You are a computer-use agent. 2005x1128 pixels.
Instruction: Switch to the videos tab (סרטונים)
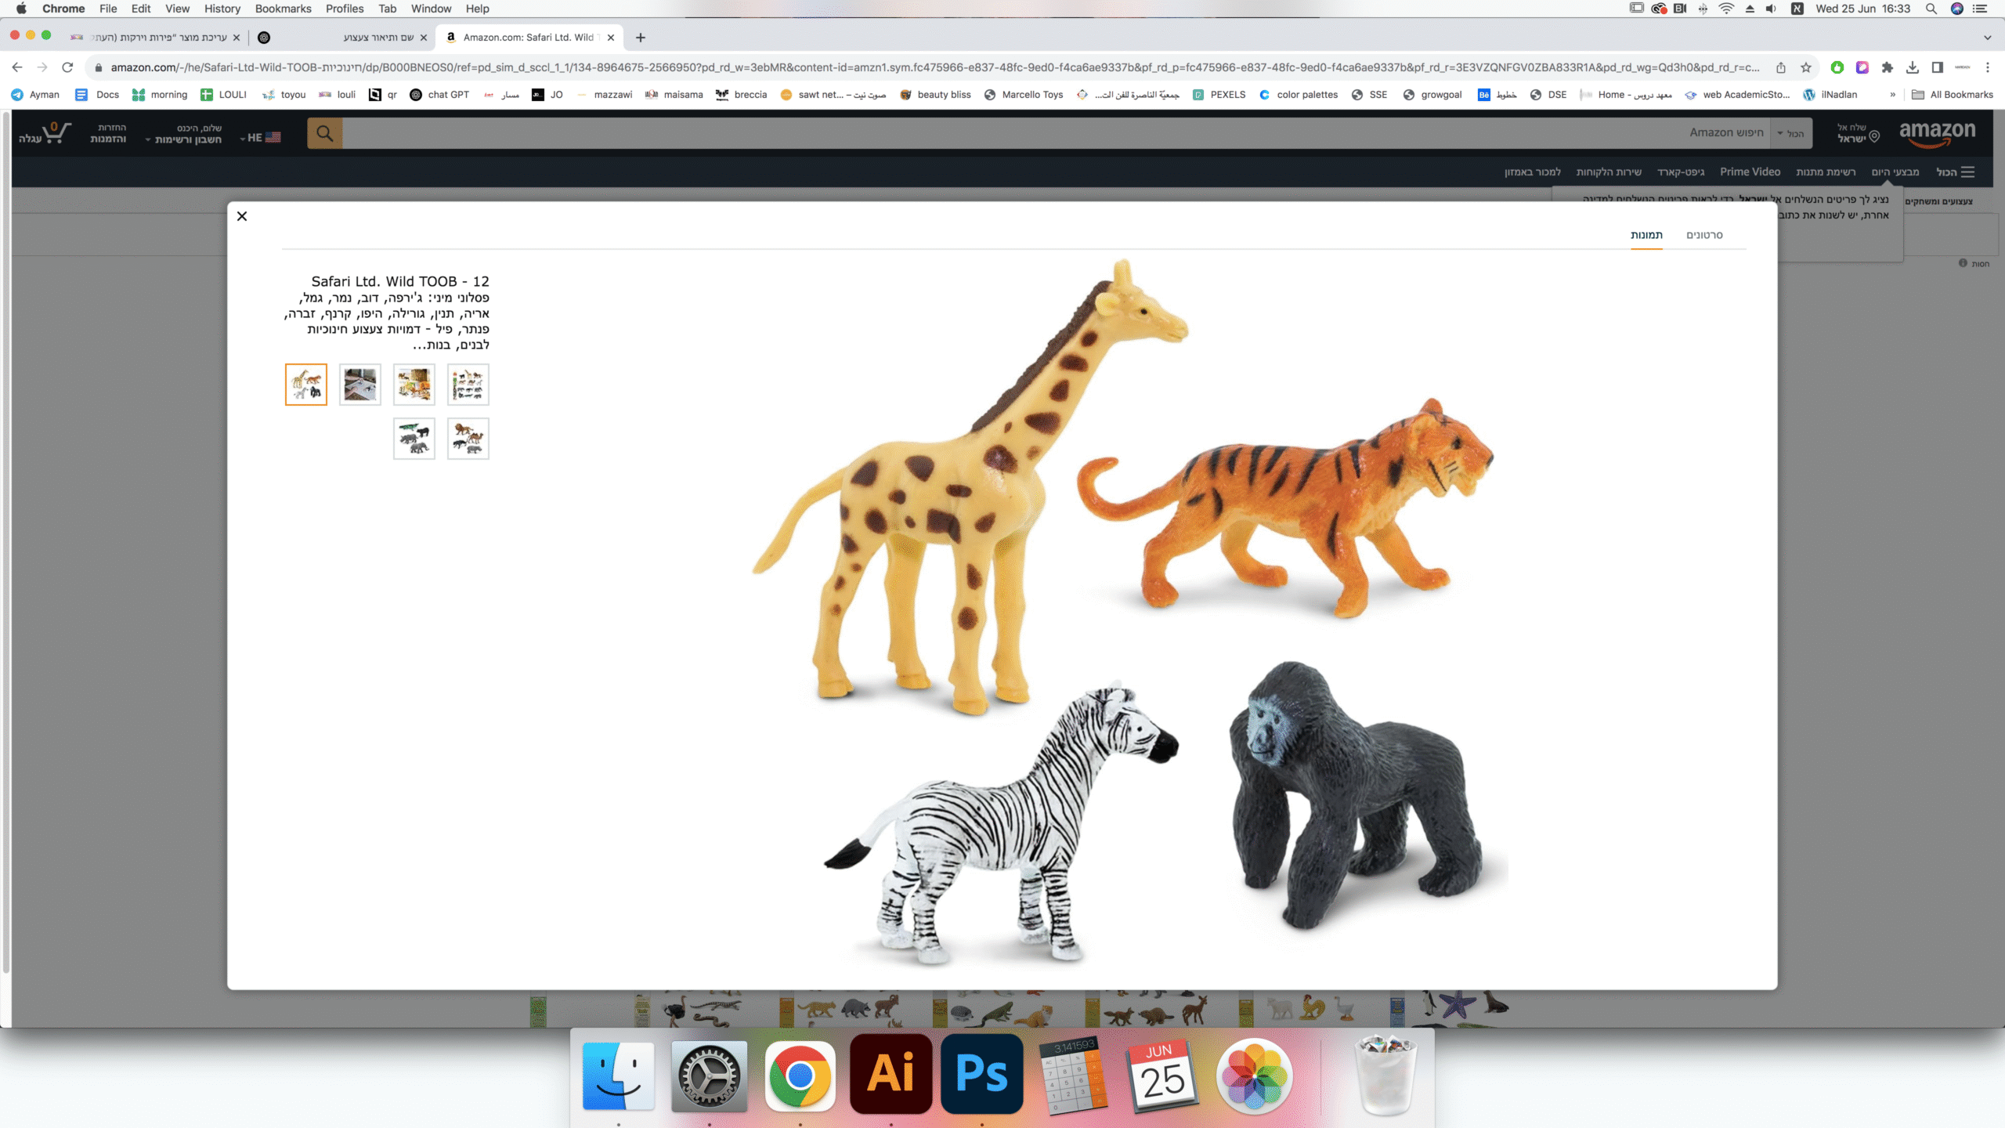point(1704,235)
